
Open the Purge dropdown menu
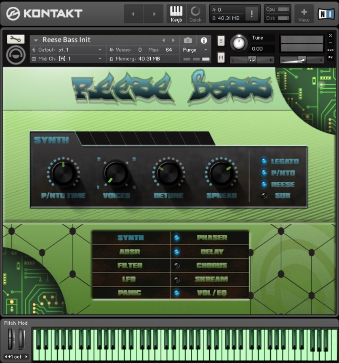(195, 50)
